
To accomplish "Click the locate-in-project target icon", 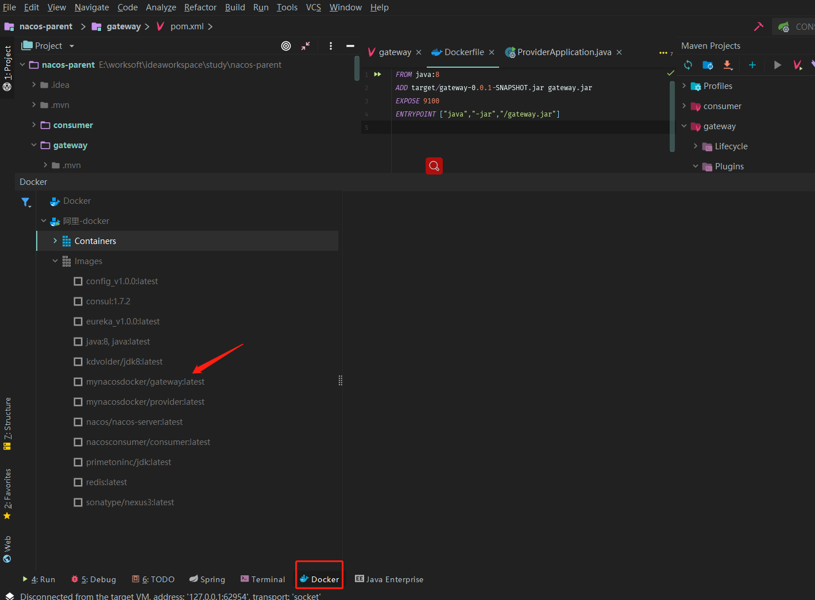I will [286, 46].
